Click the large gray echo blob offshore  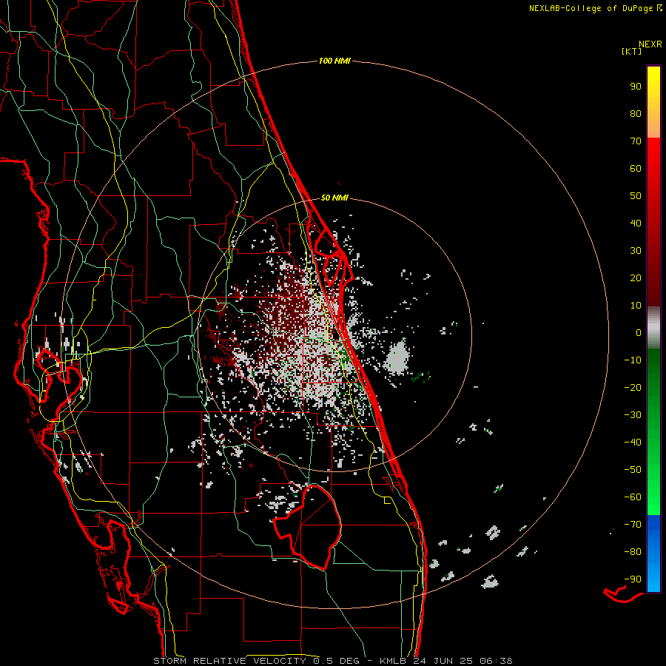coord(397,358)
